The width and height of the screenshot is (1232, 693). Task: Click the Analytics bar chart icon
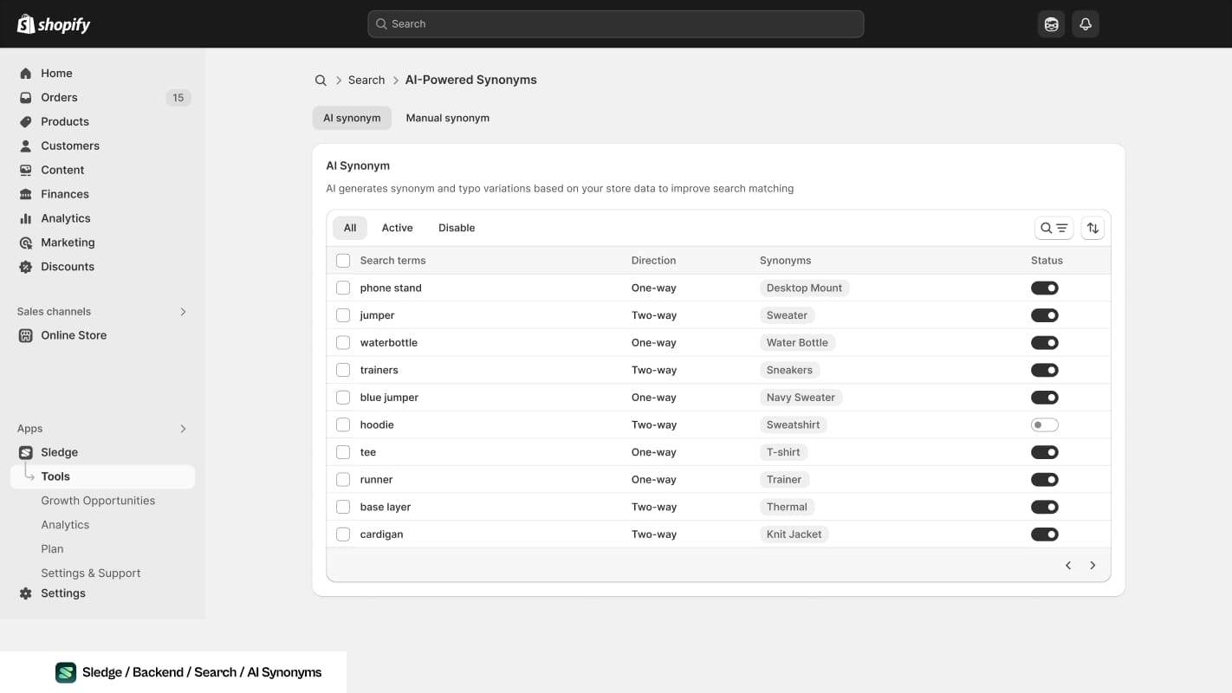(26, 219)
